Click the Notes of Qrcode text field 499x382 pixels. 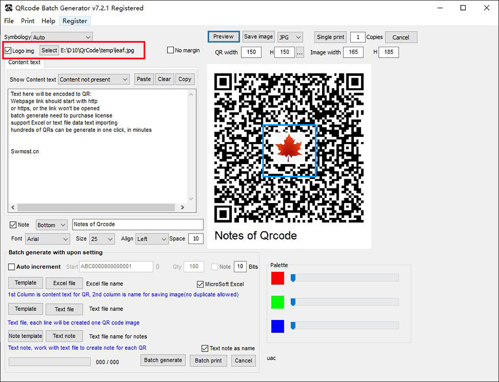(138, 225)
